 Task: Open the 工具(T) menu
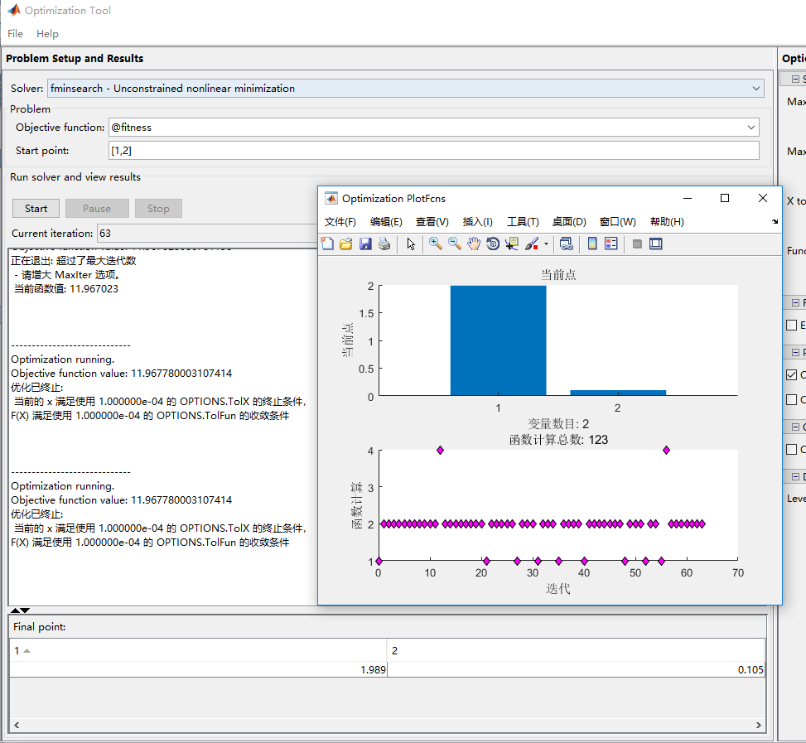[523, 221]
